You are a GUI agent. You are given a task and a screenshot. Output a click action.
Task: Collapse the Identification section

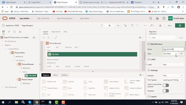149,44
